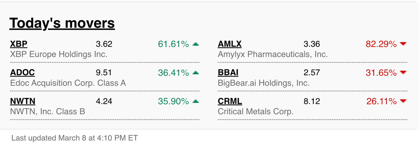420x150 pixels.
Task: Select the 82.29% loss value for AMLX
Action: click(381, 44)
